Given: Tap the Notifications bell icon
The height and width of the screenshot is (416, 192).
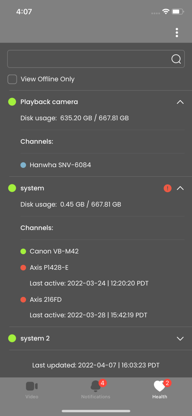Looking at the screenshot, I should (96, 386).
